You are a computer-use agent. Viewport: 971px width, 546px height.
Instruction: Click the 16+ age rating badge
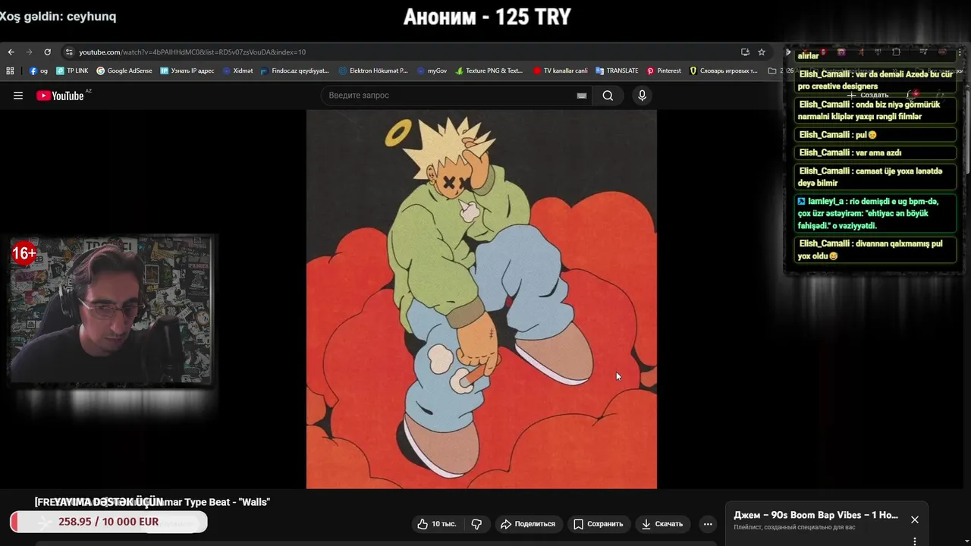(x=24, y=253)
